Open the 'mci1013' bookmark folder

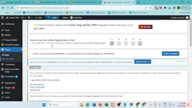pos(16,13)
